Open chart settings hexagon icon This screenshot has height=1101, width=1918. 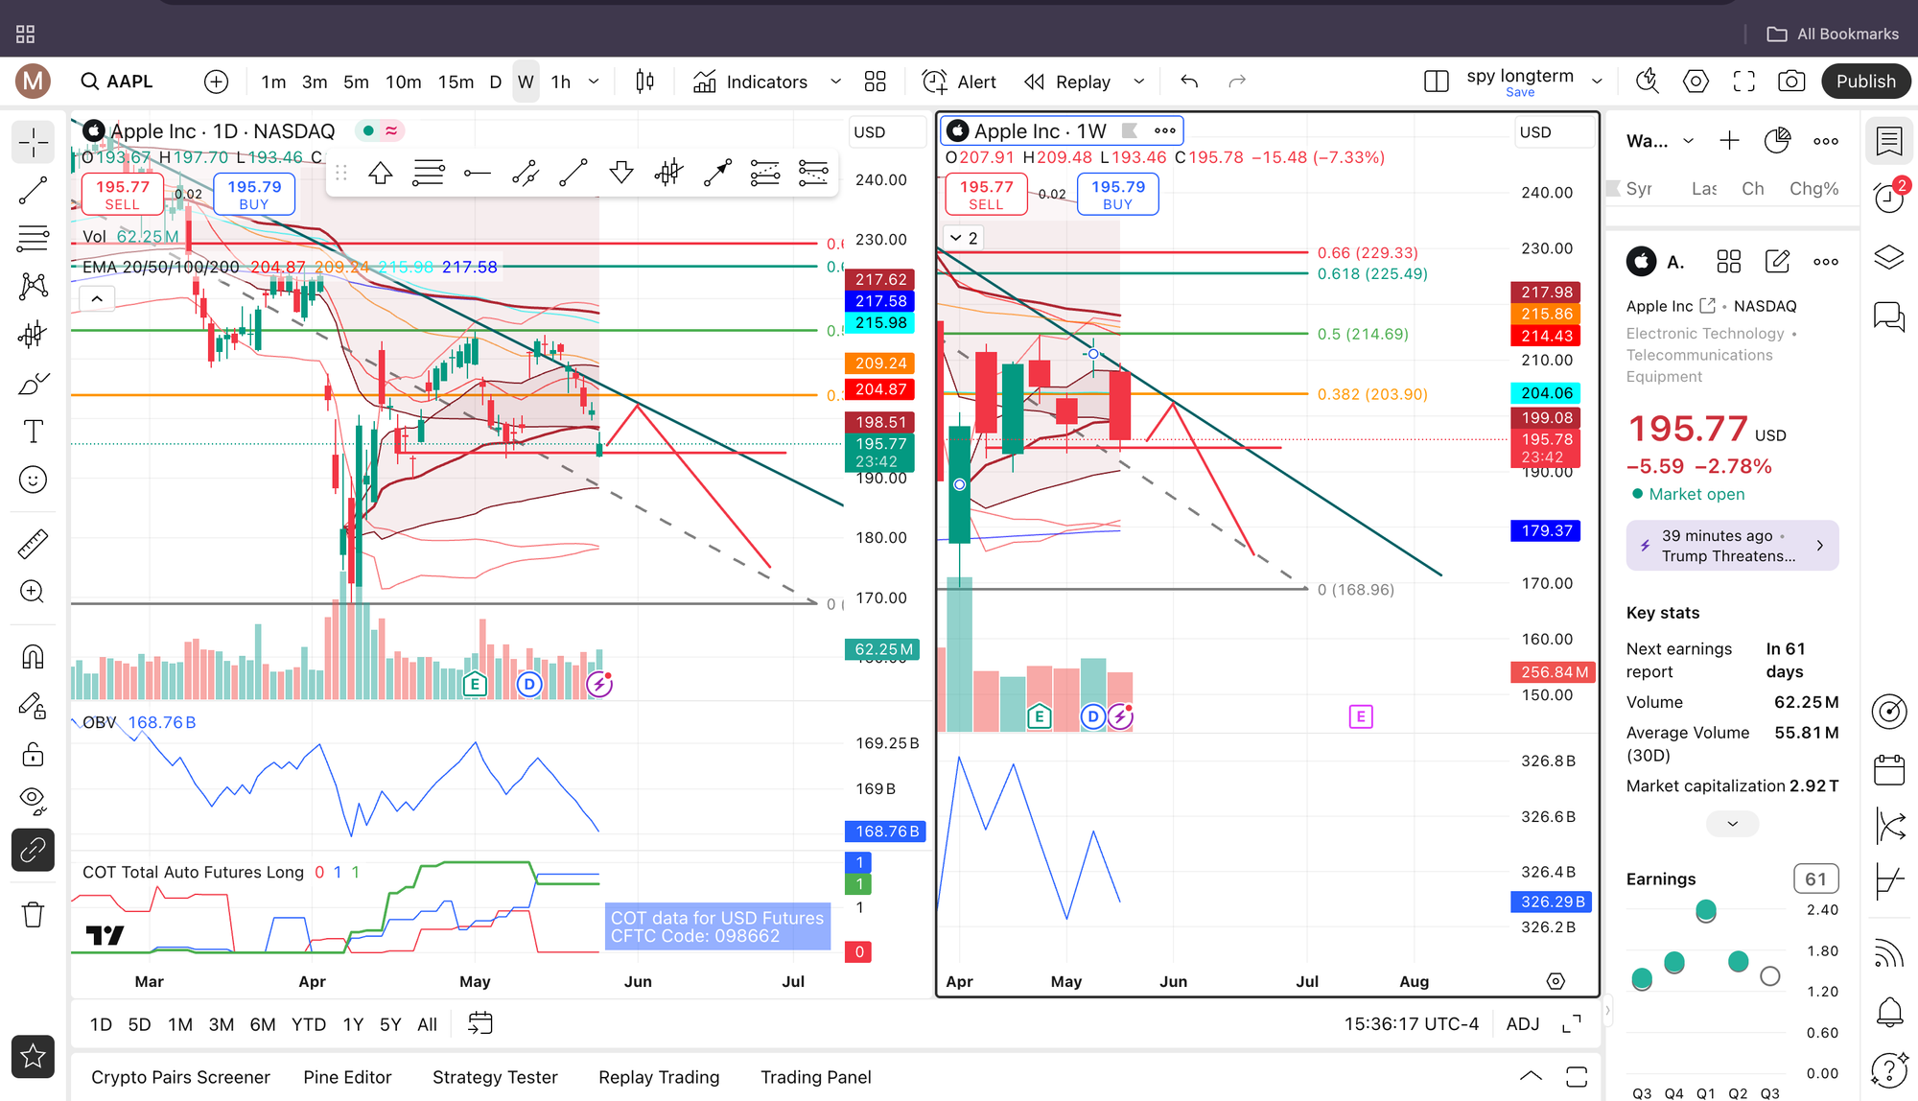click(x=1696, y=82)
